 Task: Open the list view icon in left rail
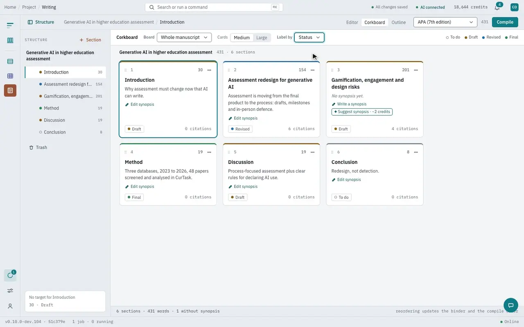(x=10, y=62)
